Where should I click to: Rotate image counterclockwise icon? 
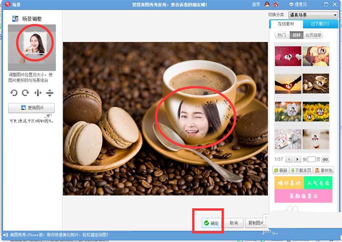(x=14, y=93)
